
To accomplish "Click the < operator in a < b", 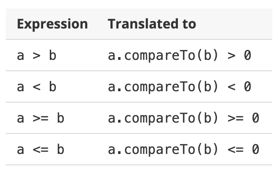I will coord(37,87).
